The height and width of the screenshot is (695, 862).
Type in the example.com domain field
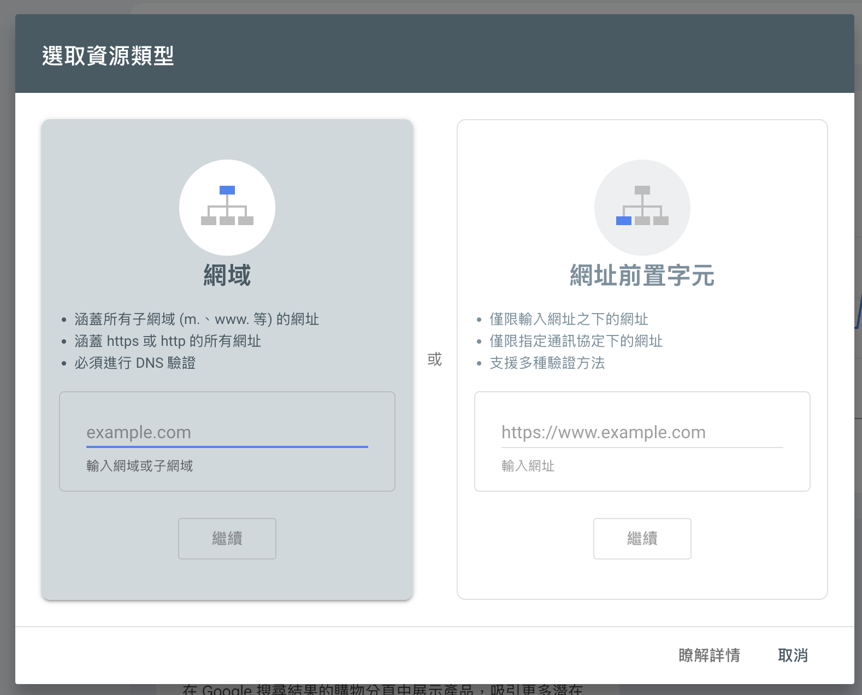[x=227, y=432]
